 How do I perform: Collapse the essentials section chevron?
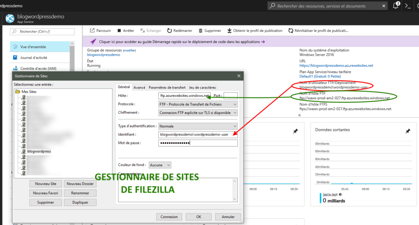click(300, 115)
